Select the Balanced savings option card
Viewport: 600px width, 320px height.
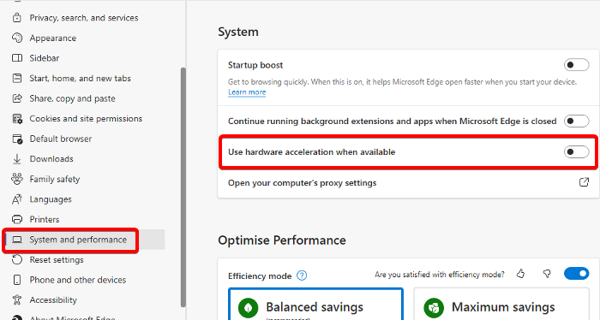pos(315,305)
